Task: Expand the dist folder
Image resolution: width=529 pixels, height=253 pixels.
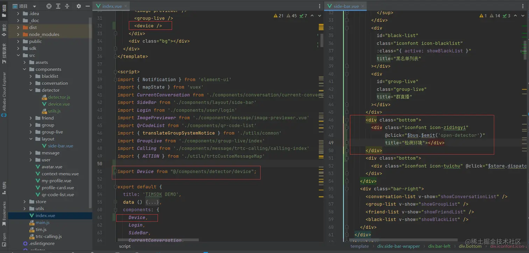Action: tap(18, 27)
